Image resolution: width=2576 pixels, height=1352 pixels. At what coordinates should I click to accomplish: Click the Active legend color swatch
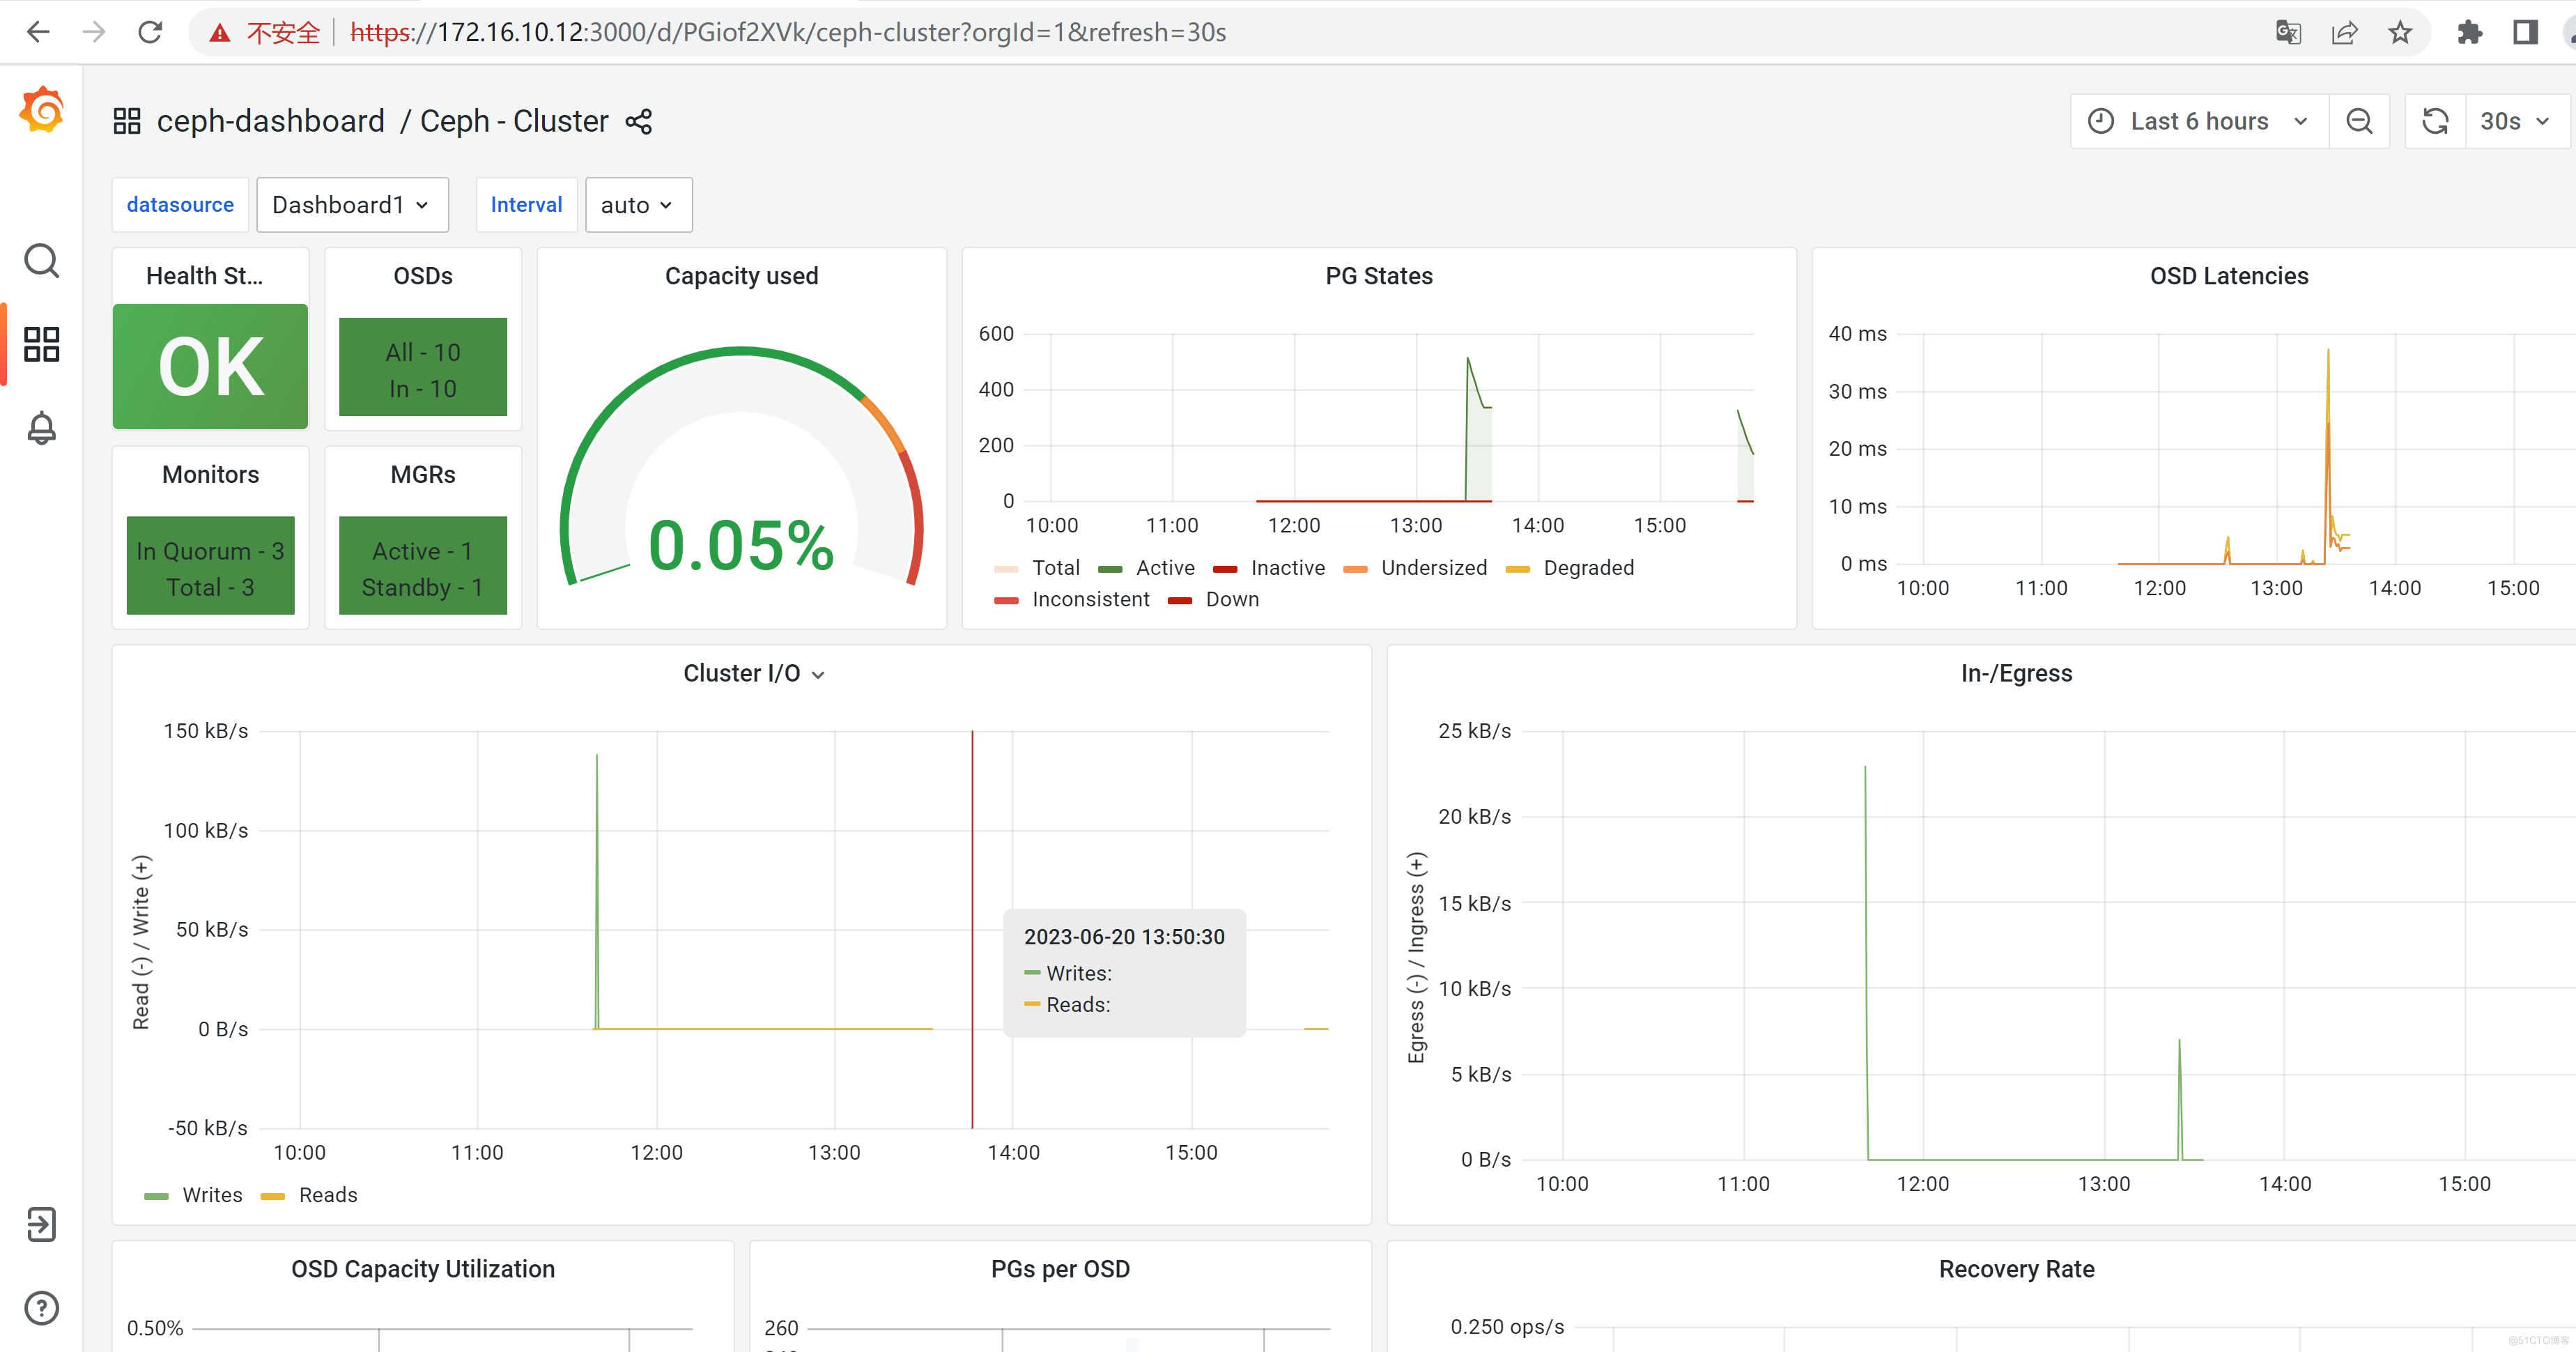pyautogui.click(x=1110, y=568)
